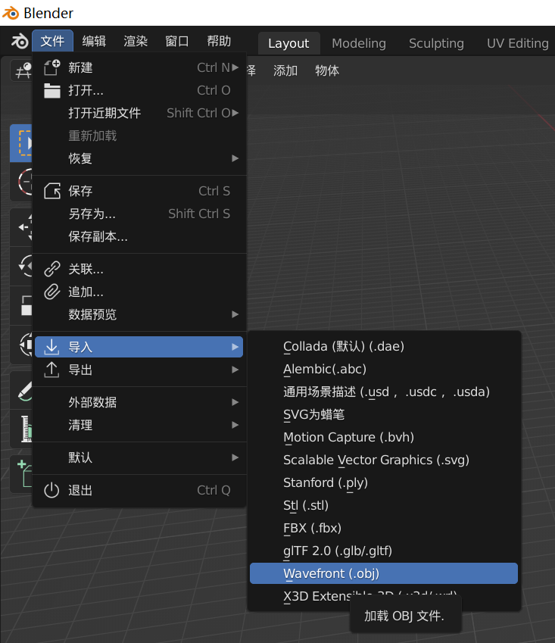Expand the 外部数据 submenu
This screenshot has width=555, height=643.
[139, 402]
